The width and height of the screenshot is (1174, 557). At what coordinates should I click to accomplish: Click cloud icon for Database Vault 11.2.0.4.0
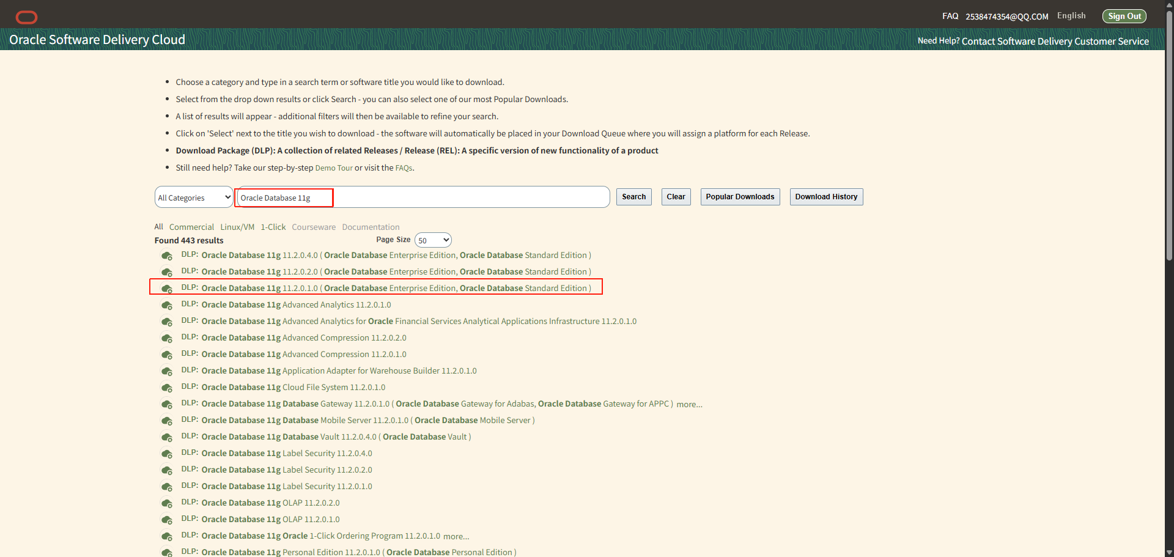166,437
